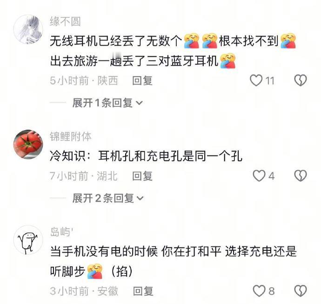Open username 岛屿' profile

tap(61, 232)
